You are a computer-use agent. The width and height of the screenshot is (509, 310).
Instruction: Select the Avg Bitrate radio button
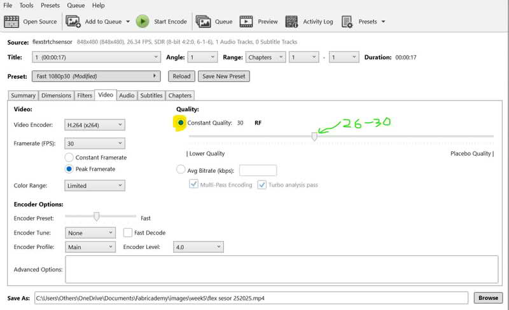181,170
